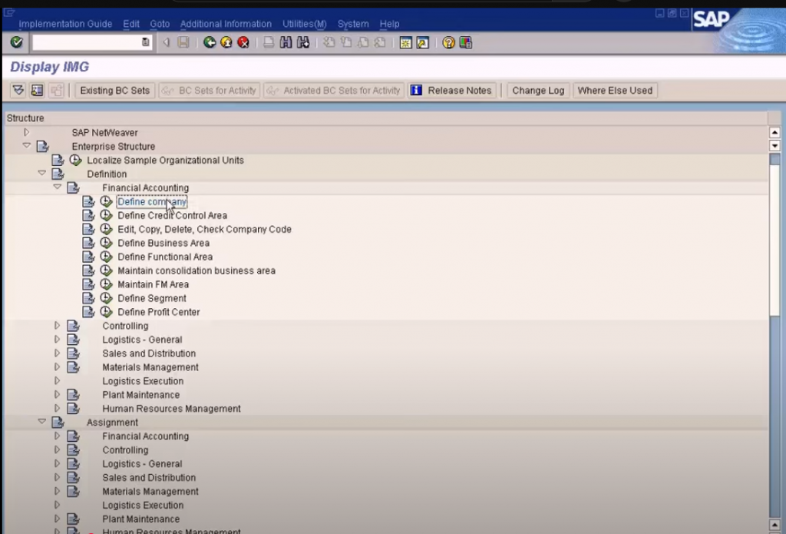
Task: Click the Change Log button
Action: 538,91
